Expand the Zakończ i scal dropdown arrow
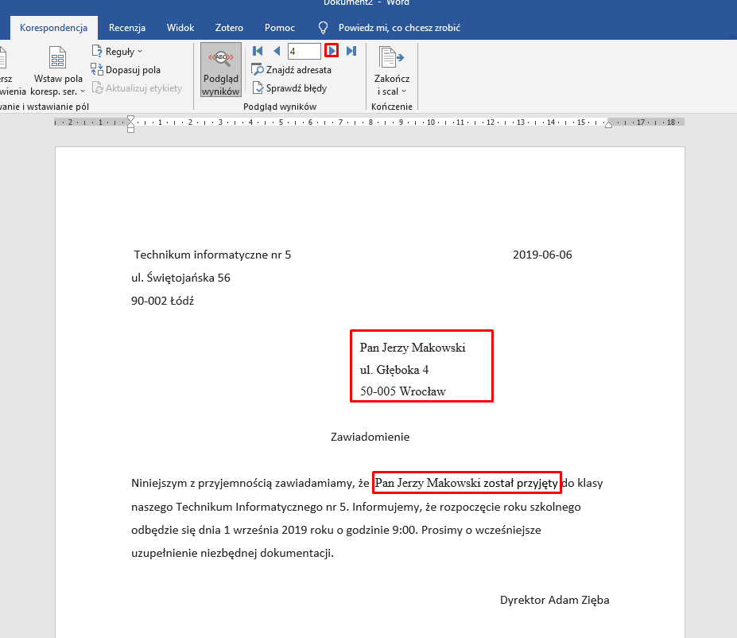 pyautogui.click(x=404, y=91)
